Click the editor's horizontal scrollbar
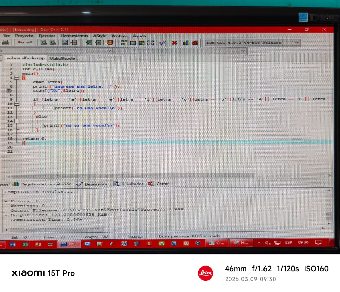The image size is (340, 292). (133, 176)
